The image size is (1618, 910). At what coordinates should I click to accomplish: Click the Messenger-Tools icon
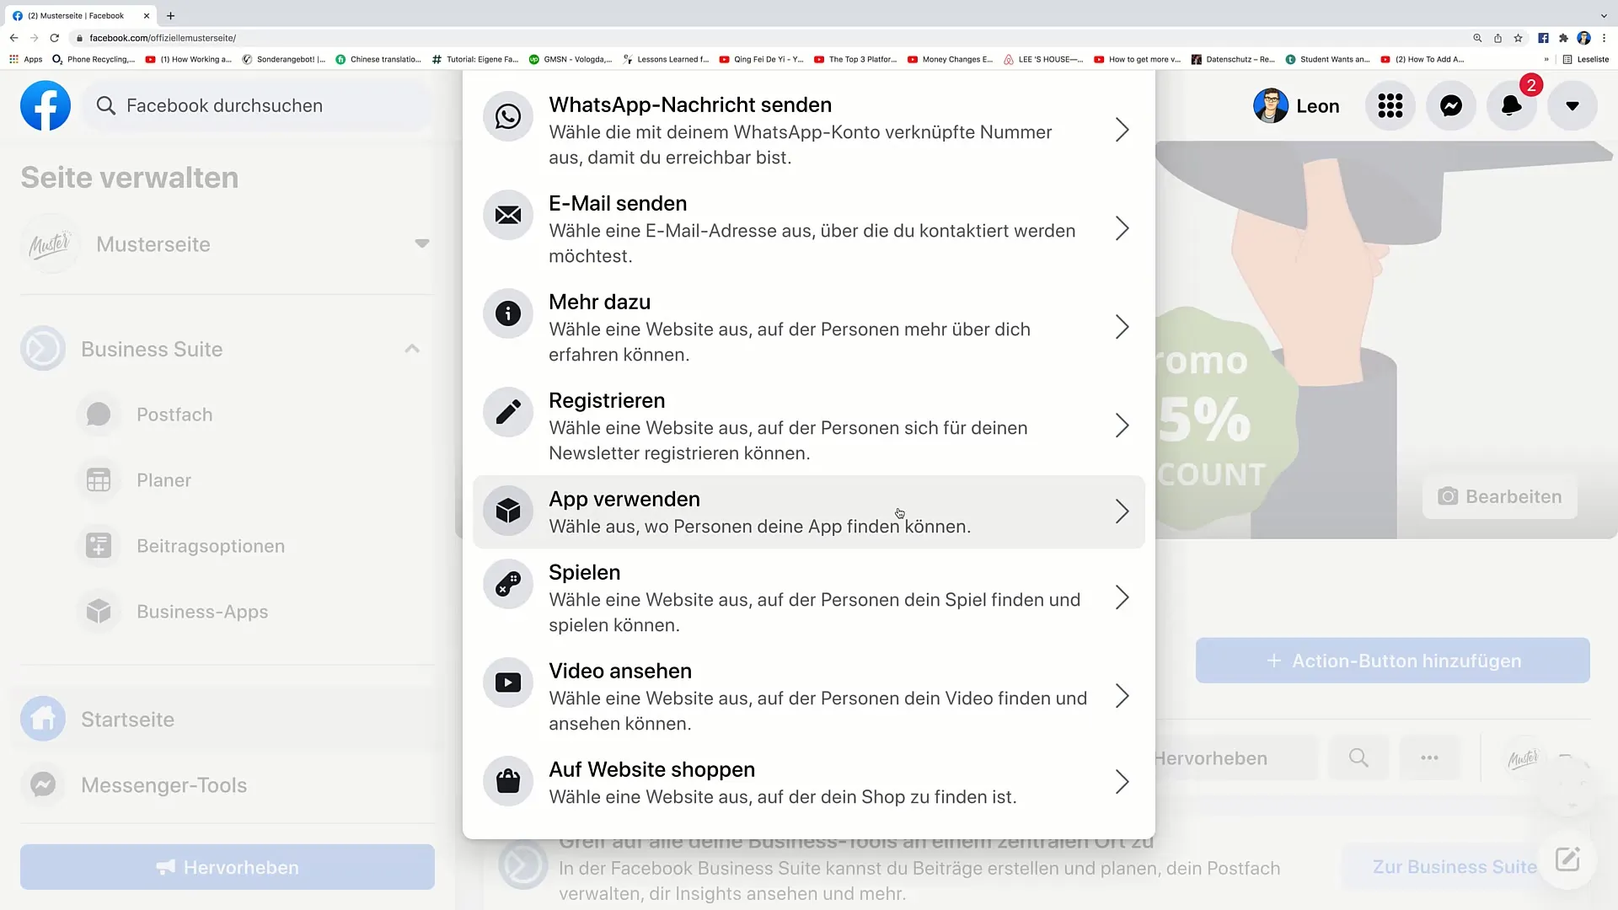click(43, 784)
